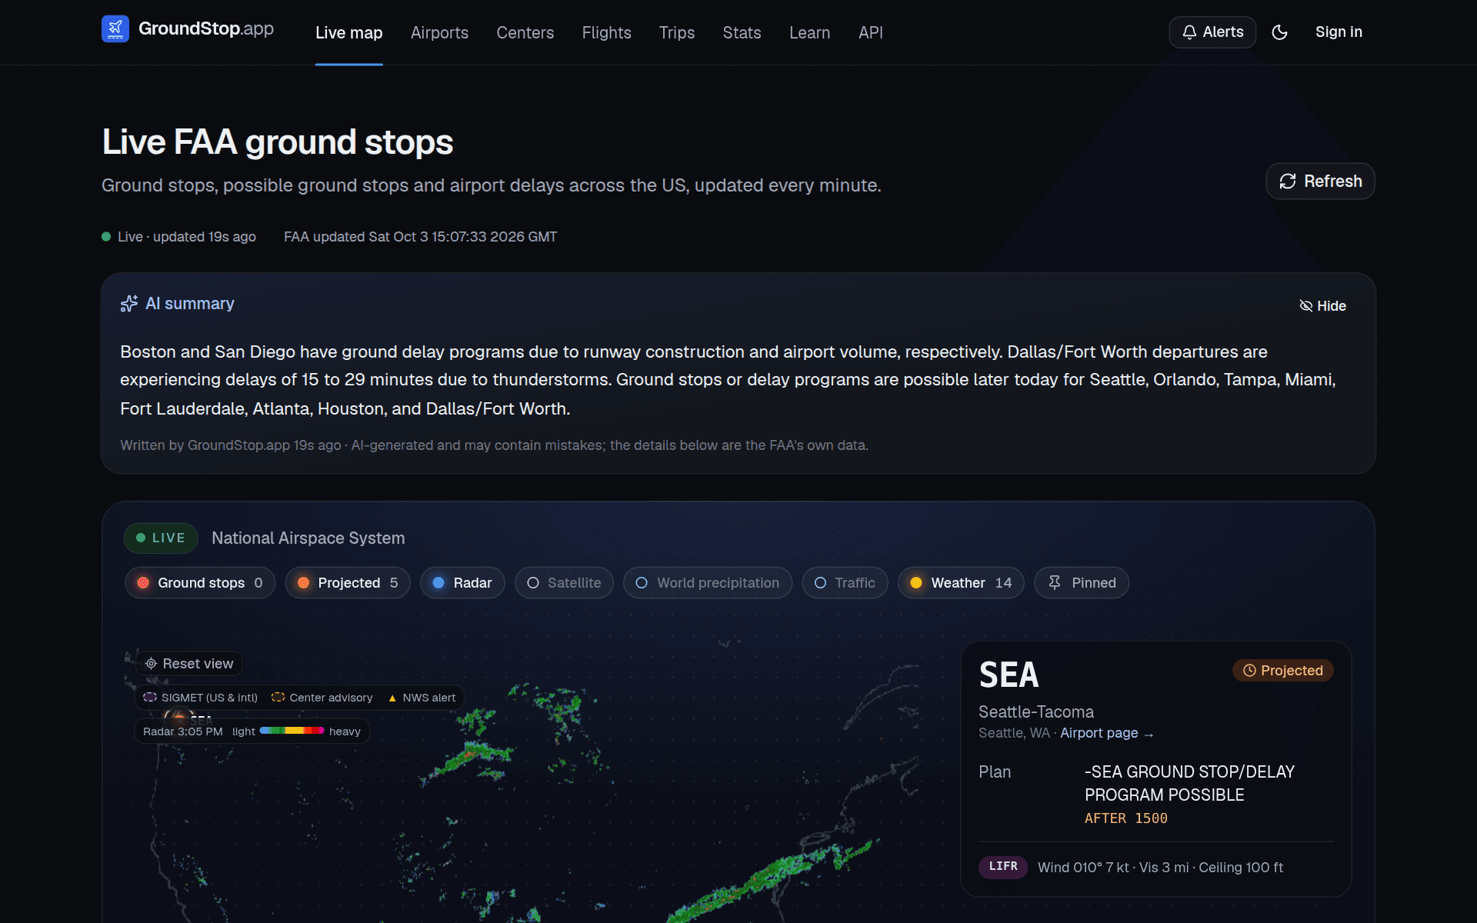Click the Center advisory legend item
Screen dimensions: 1477x923
[322, 698]
